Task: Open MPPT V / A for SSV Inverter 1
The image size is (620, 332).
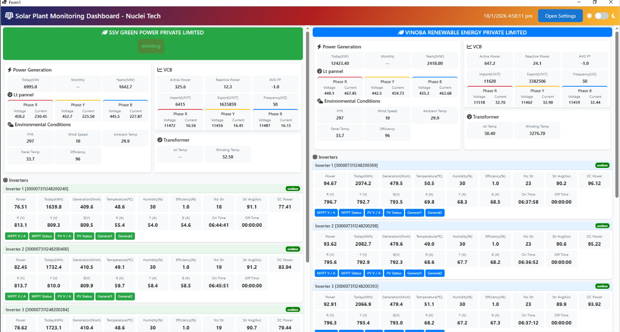Action: point(16,236)
